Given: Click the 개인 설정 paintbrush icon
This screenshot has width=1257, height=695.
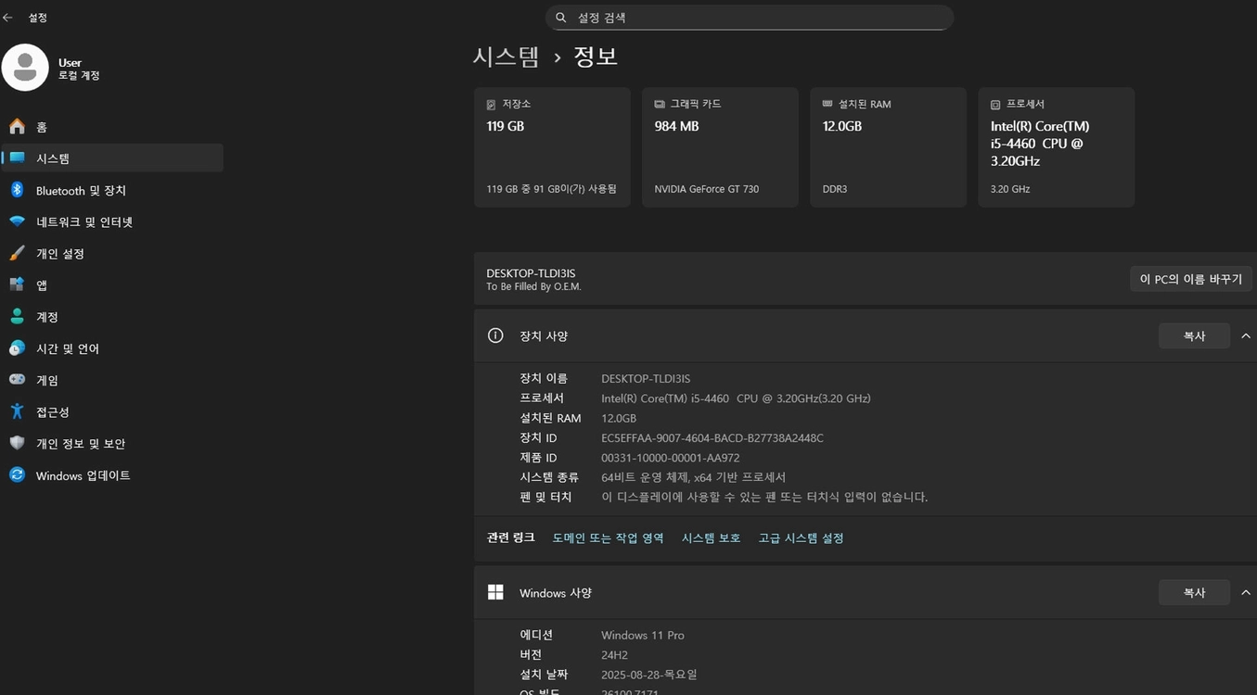Looking at the screenshot, I should tap(17, 253).
